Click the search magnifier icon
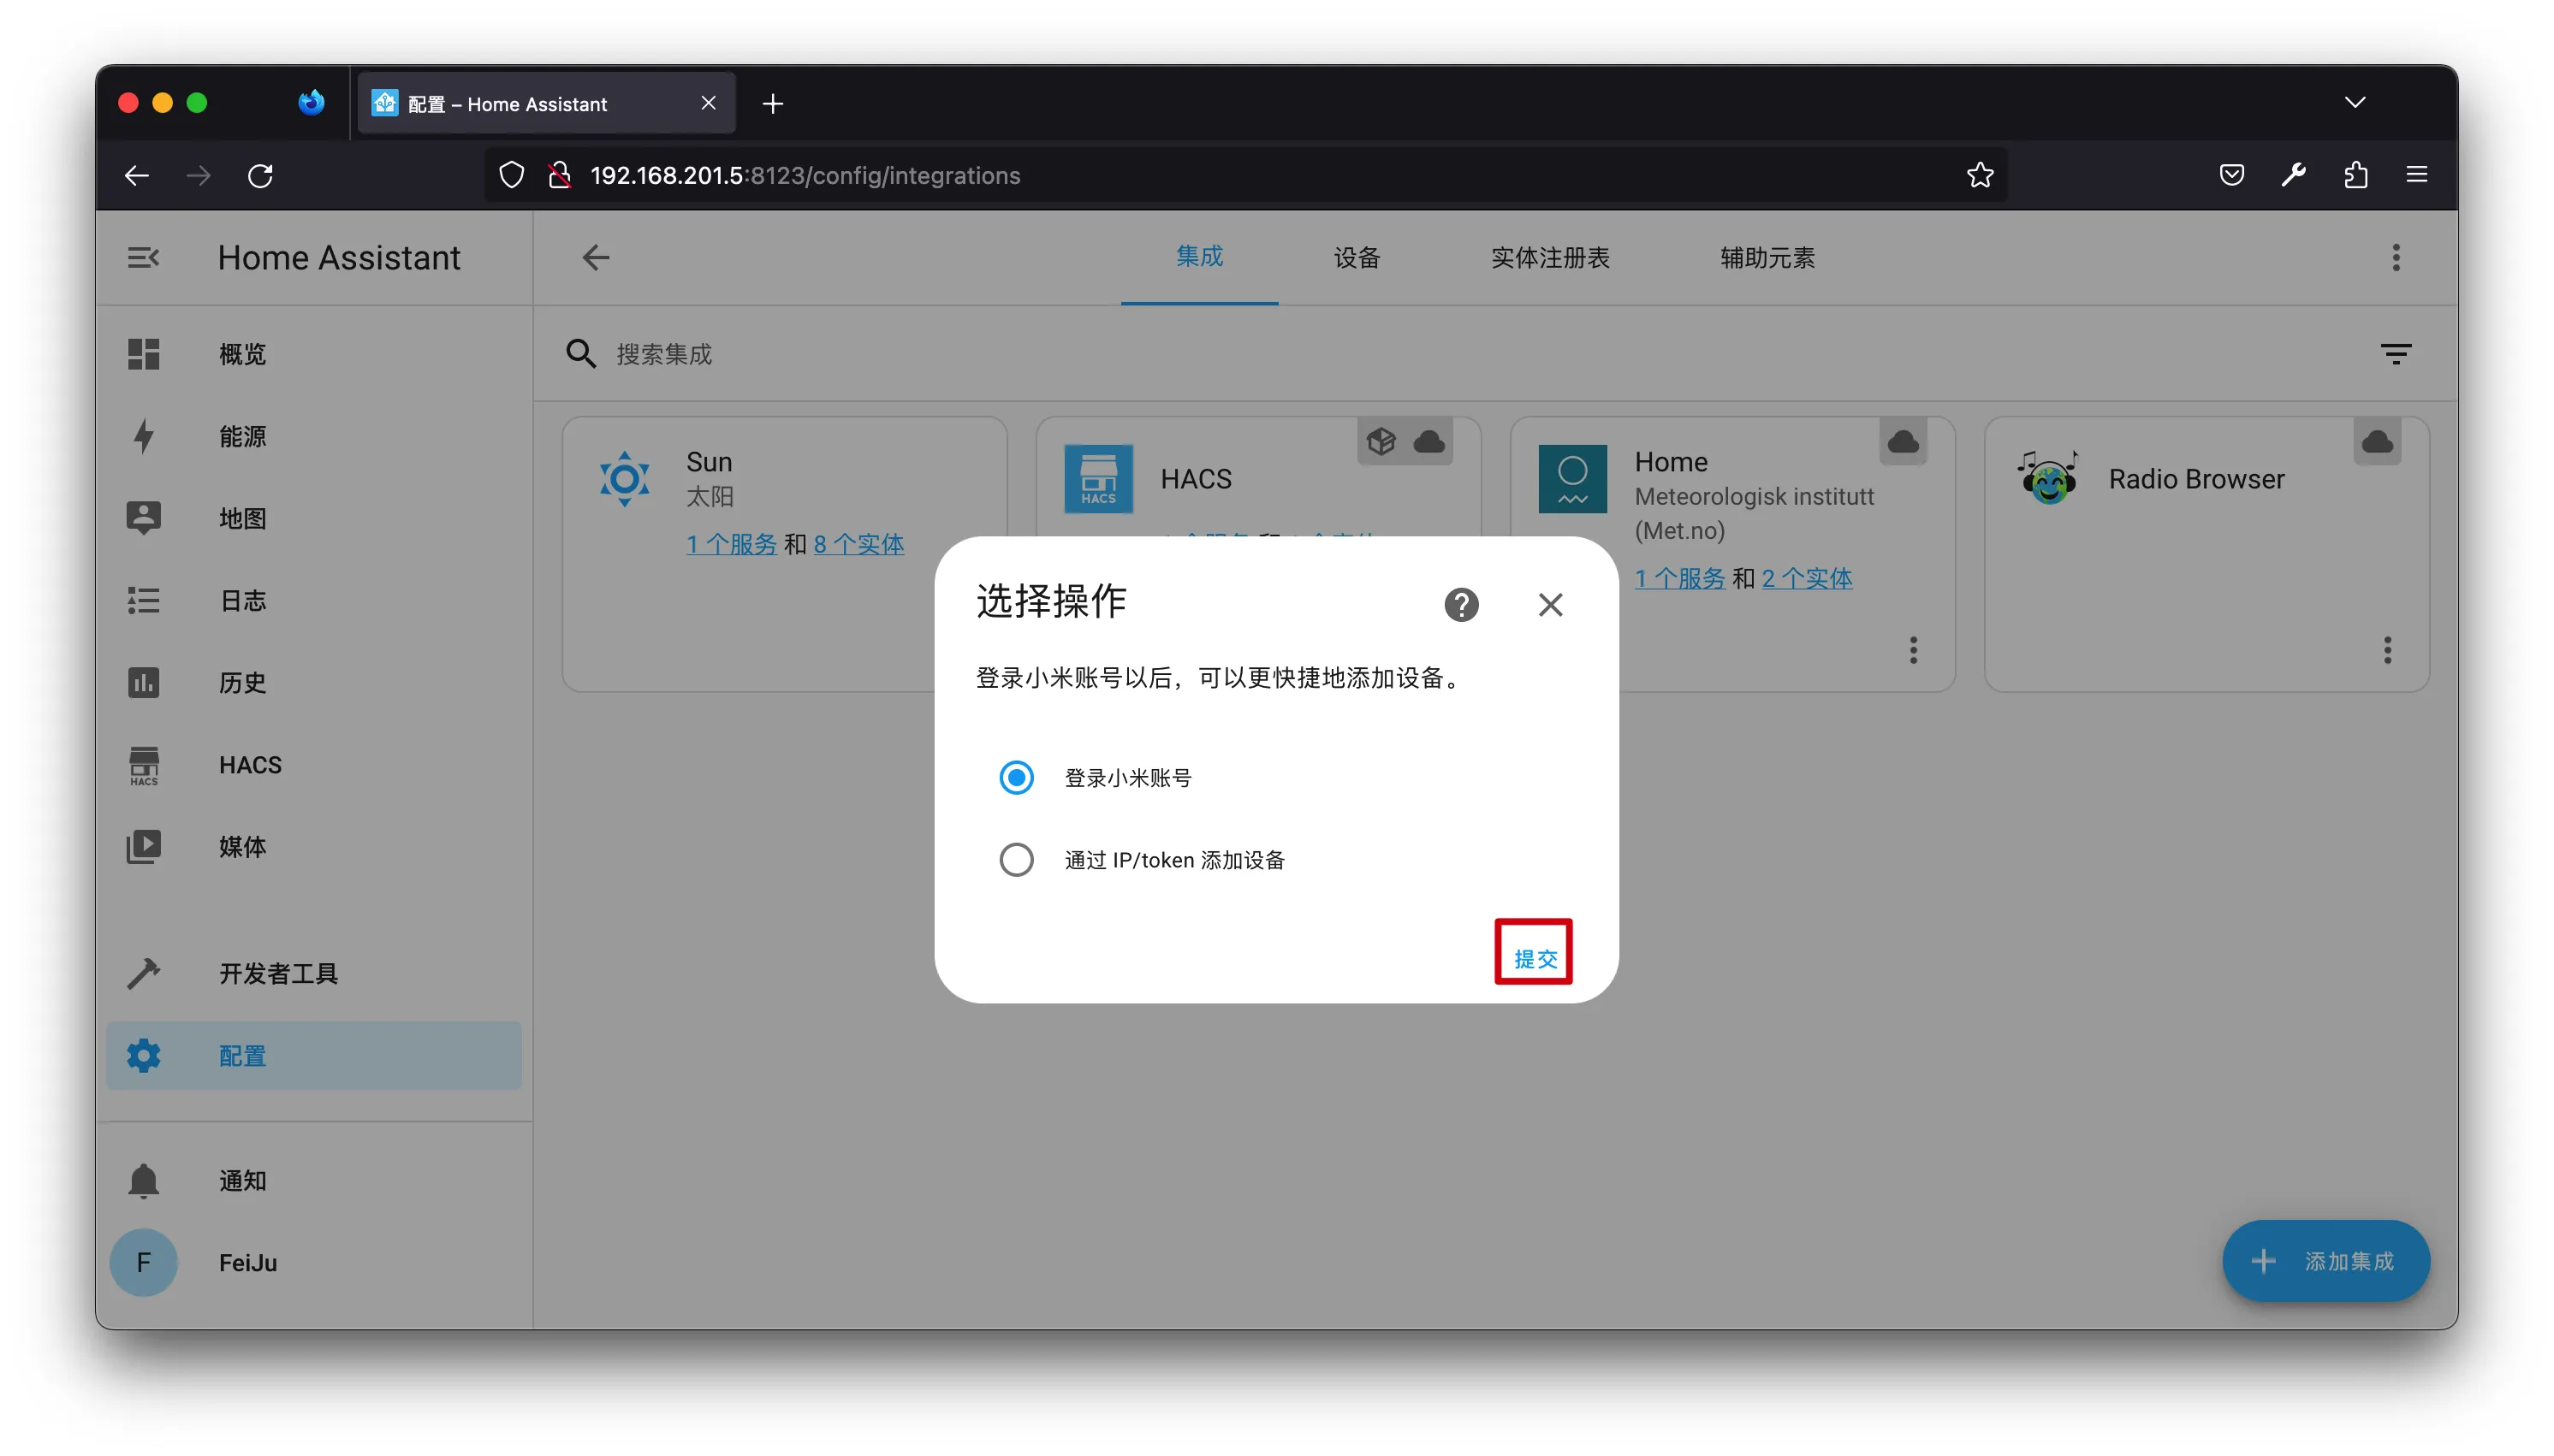 click(581, 354)
